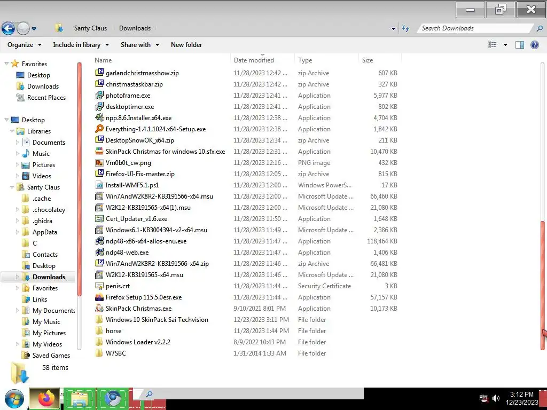The width and height of the screenshot is (547, 410).
Task: Open the recent locations dropdown arrow
Action: (34, 29)
